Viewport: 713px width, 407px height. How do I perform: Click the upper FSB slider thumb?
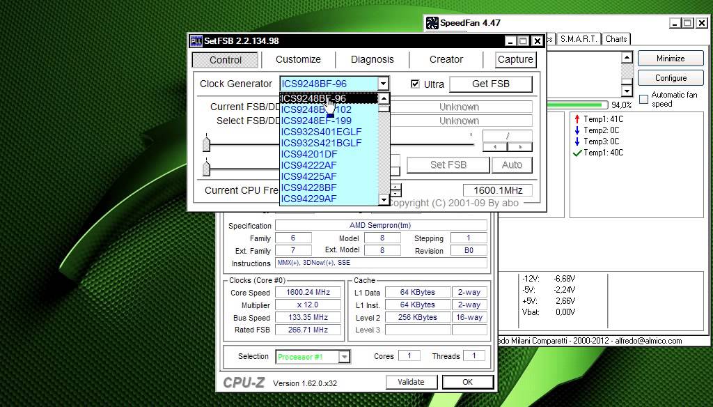coord(206,144)
